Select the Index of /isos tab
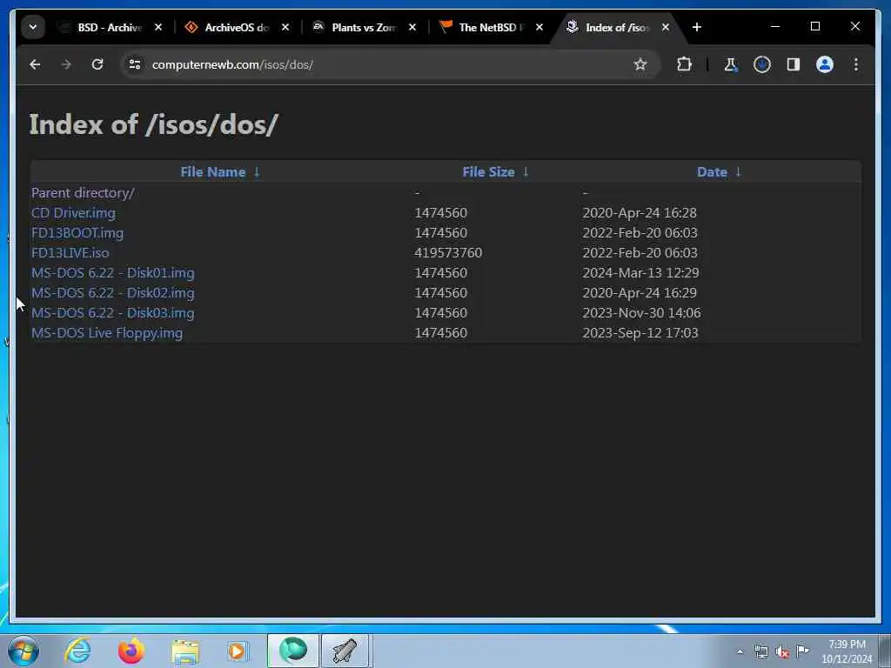This screenshot has width=891, height=668. pos(616,27)
